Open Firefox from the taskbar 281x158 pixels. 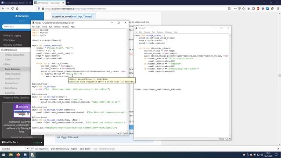tap(18, 155)
